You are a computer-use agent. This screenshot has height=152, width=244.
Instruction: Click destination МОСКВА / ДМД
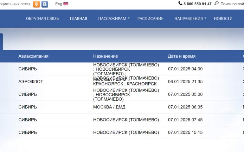click(x=109, y=107)
